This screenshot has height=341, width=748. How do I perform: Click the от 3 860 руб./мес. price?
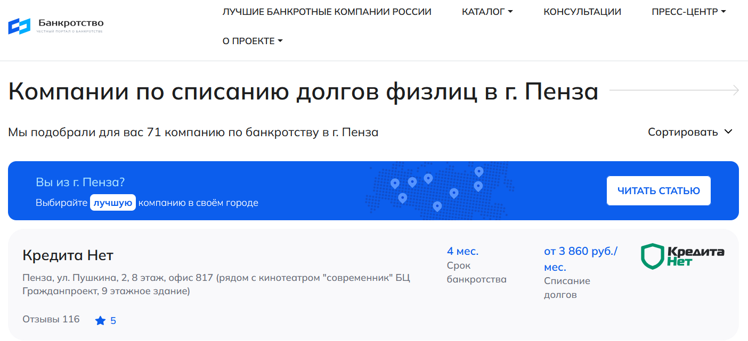[x=581, y=259]
